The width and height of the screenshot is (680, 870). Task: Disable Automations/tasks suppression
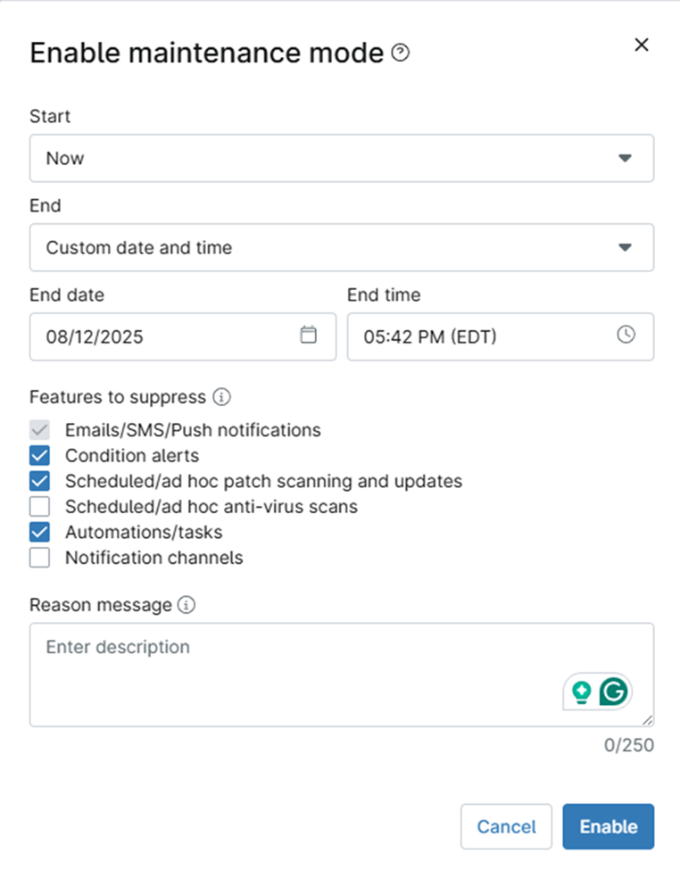click(39, 532)
